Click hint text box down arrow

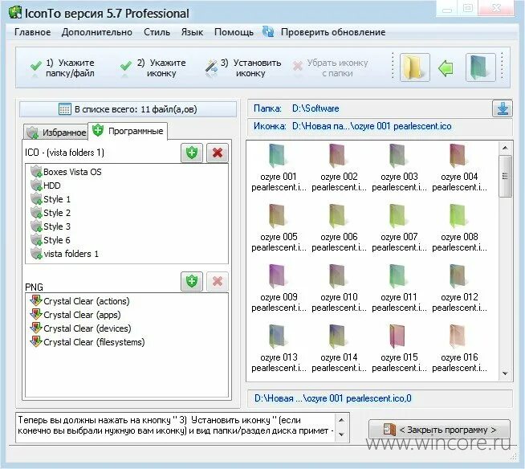pyautogui.click(x=341, y=434)
